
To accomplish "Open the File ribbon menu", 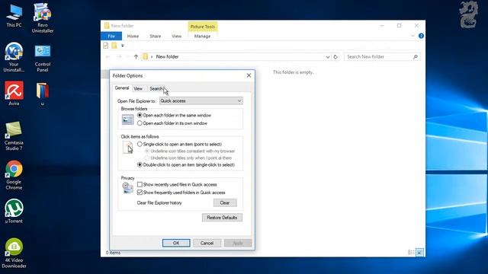I will [111, 36].
